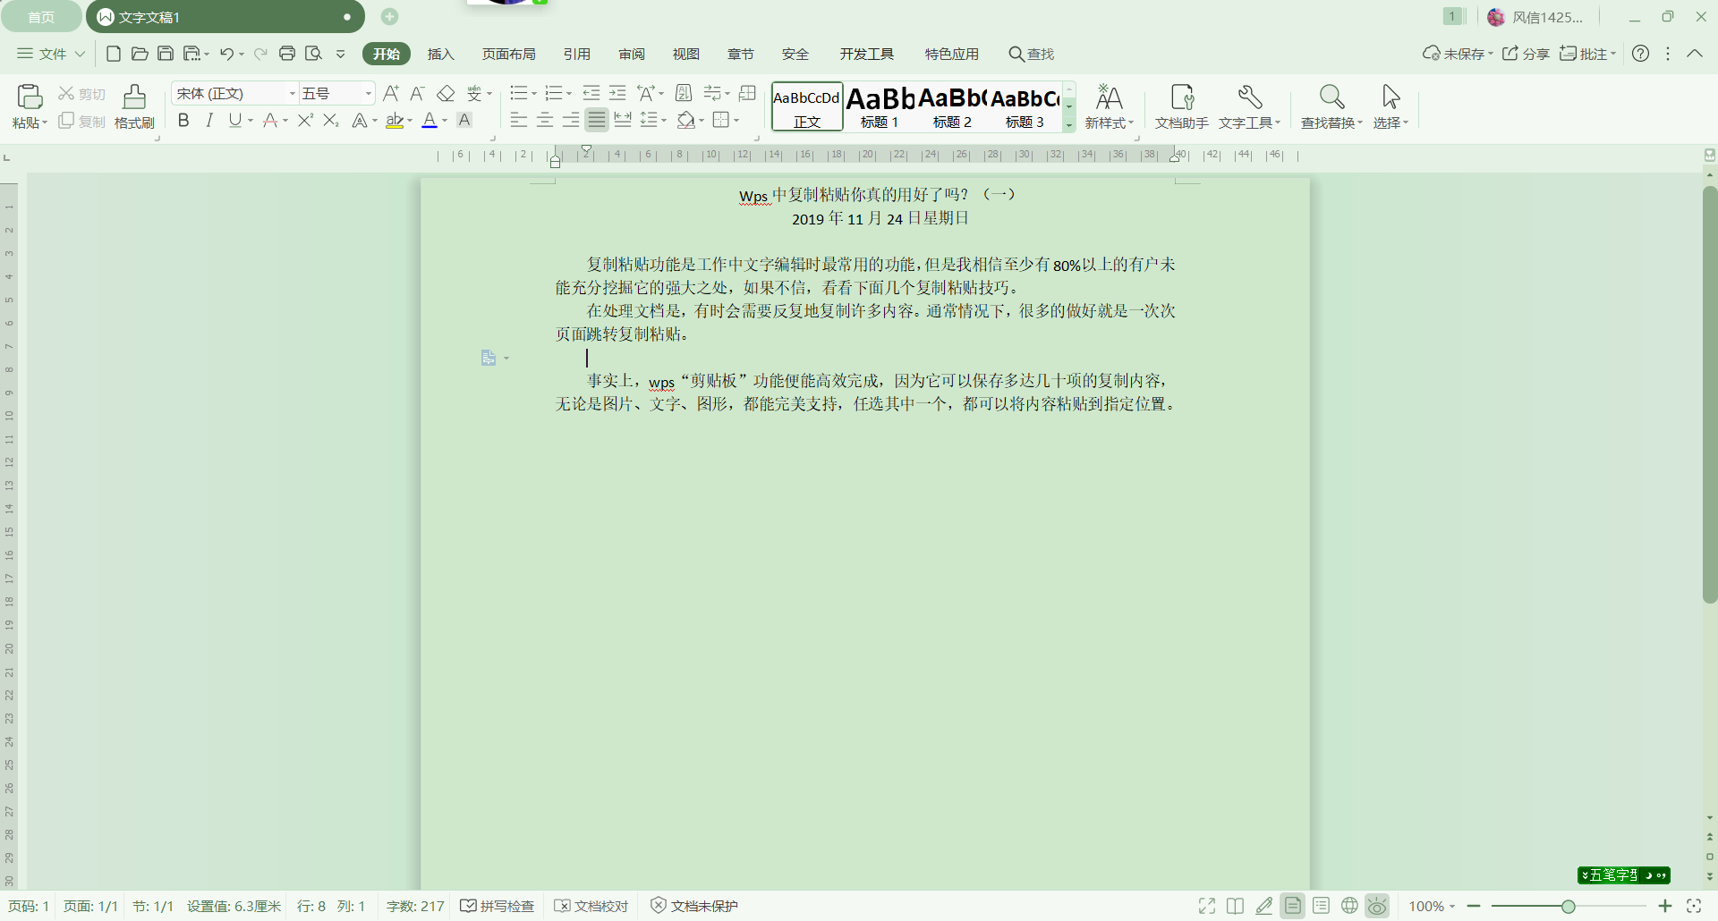This screenshot has height=921, width=1718.
Task: Open the 文件 menu dropdown
Action: tap(51, 54)
